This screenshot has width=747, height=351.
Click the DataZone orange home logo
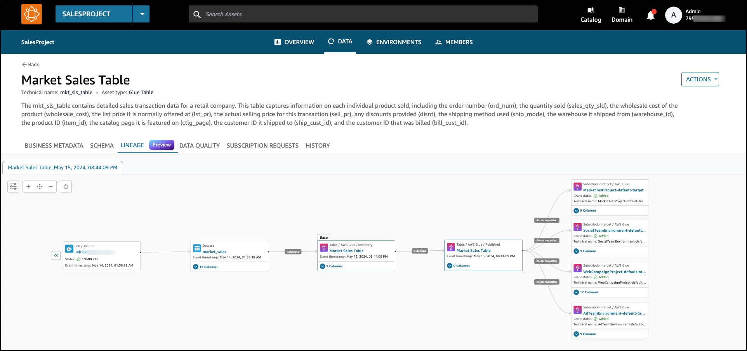[31, 14]
